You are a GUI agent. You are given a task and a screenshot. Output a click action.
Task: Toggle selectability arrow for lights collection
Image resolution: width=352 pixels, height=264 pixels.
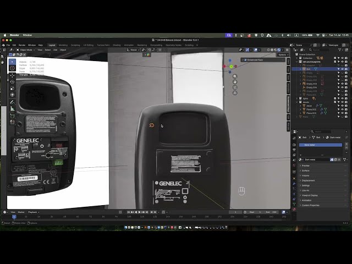point(339,98)
